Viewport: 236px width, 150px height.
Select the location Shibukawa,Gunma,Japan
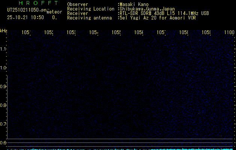[147, 9]
